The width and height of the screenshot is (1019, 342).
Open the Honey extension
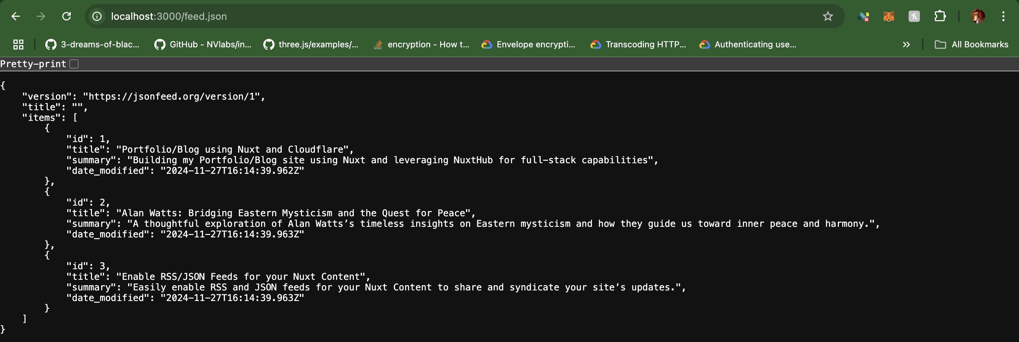(914, 16)
